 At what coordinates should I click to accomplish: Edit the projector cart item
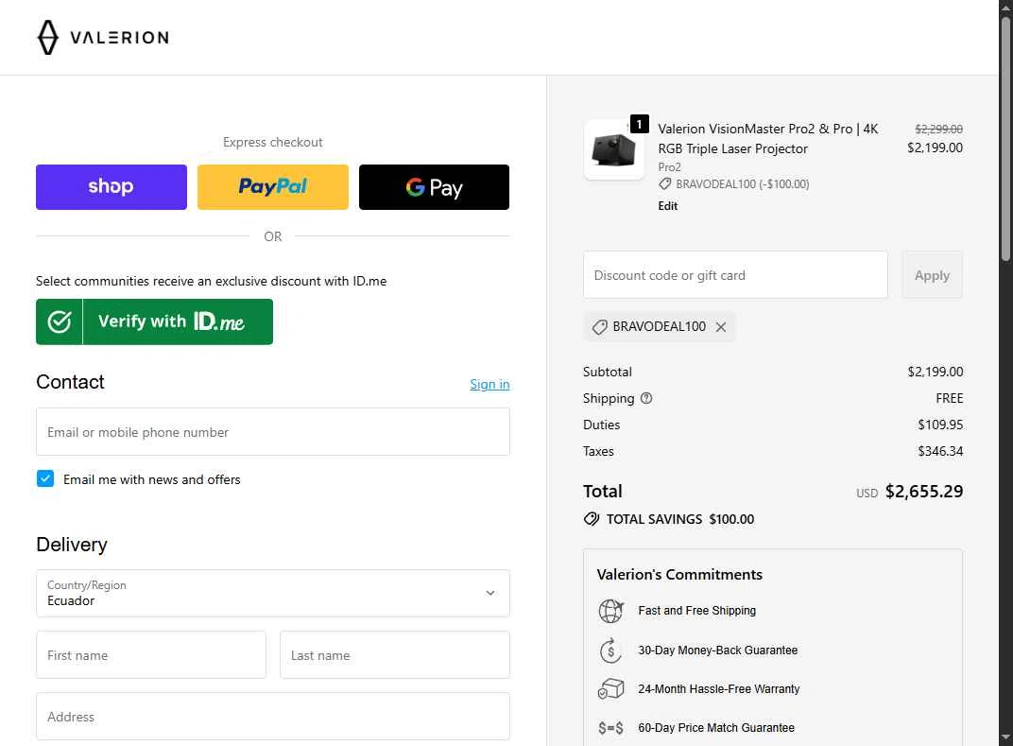tap(667, 206)
